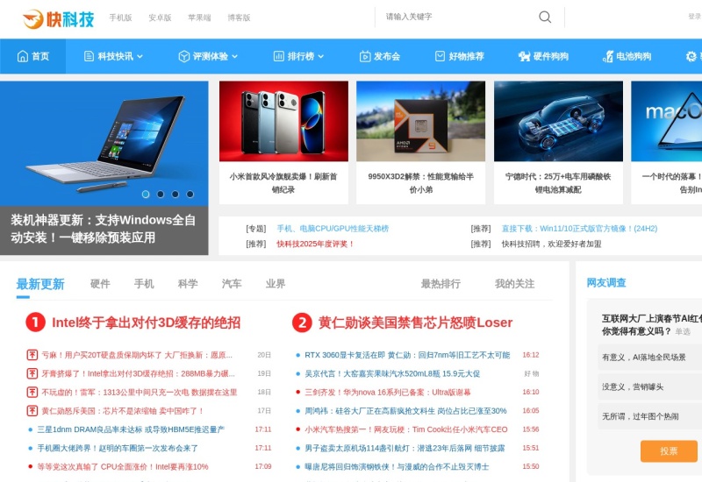Click pinned icon beside 不玩虚的 雷军 headline
Screen dimensions: 702x482
[32, 392]
